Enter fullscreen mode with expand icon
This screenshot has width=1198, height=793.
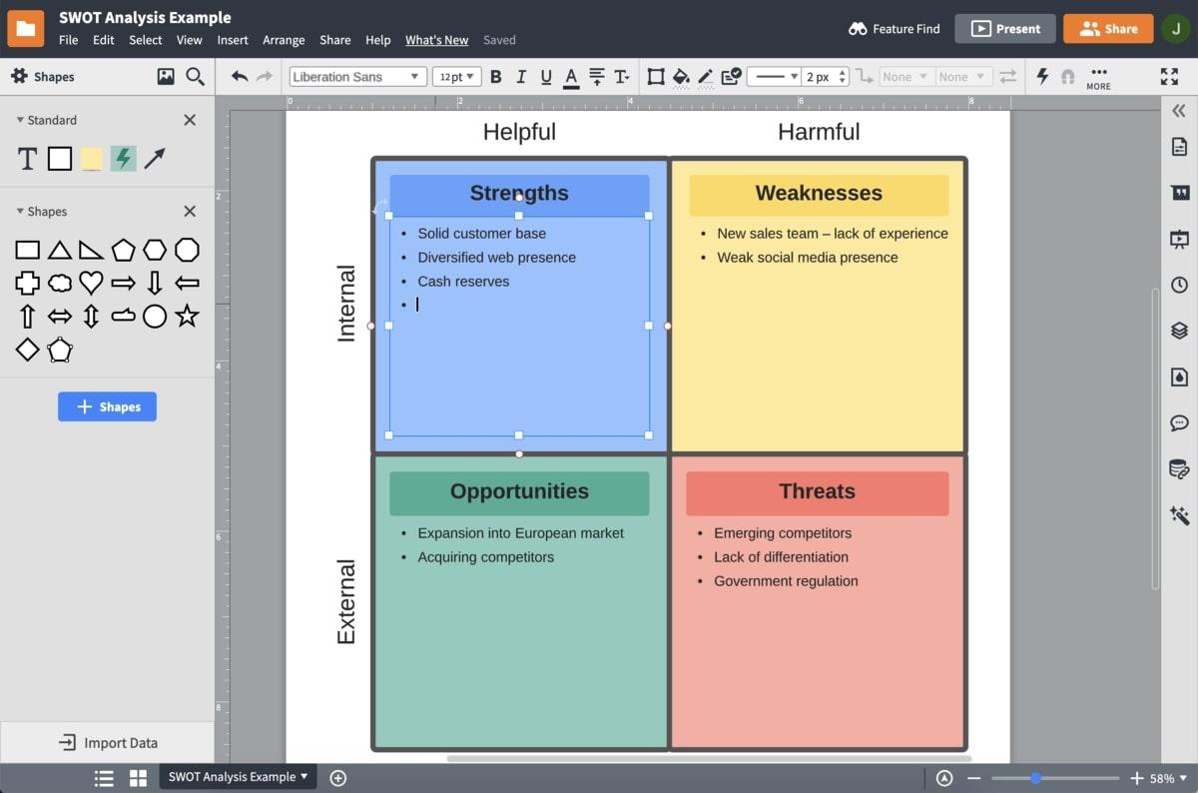pyautogui.click(x=1169, y=77)
